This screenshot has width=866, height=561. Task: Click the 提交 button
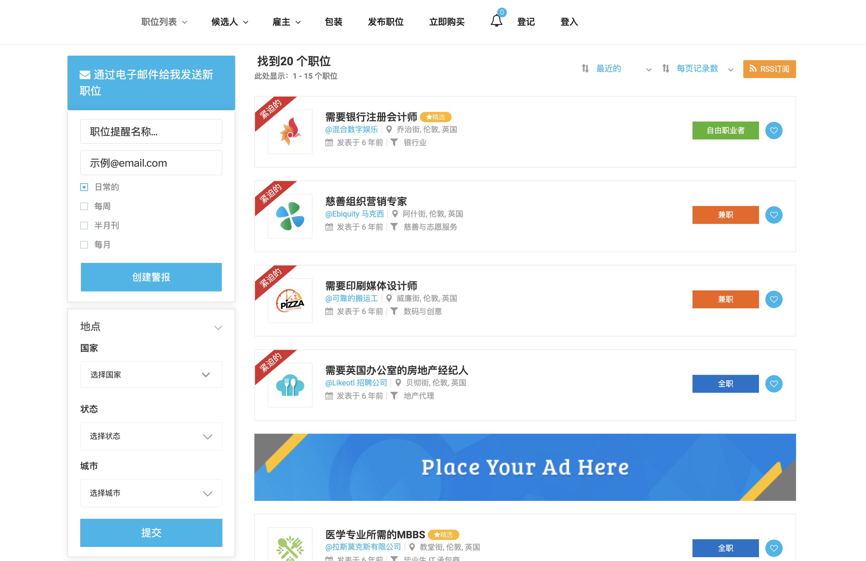(151, 533)
